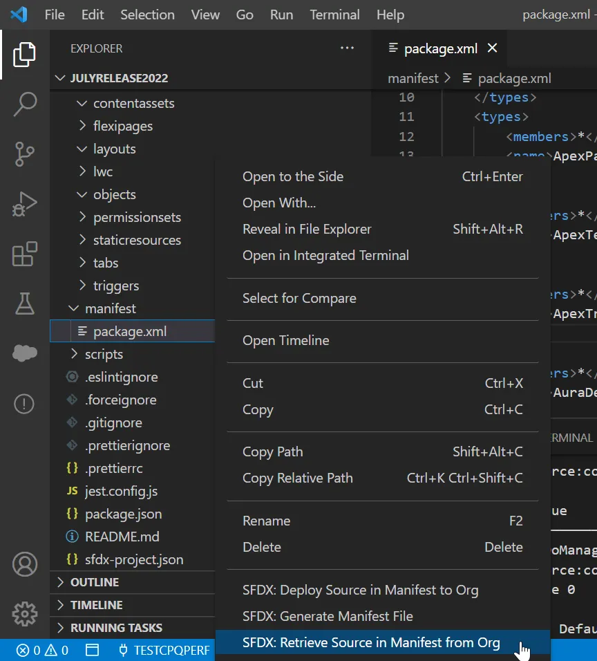
Task: Open the Terminal menu in menu bar
Action: click(x=335, y=15)
